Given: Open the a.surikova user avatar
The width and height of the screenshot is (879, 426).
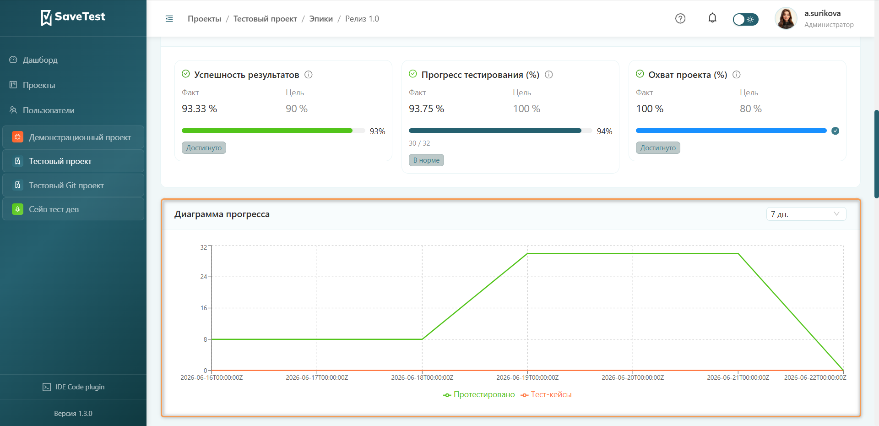Looking at the screenshot, I should point(786,18).
